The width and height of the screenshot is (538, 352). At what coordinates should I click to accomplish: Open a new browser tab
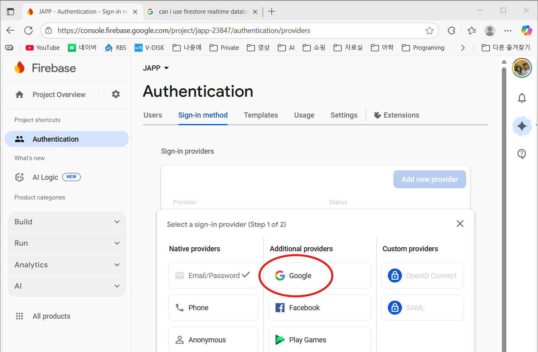[272, 12]
